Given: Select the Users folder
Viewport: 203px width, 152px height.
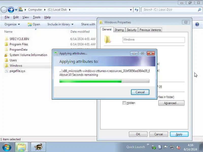Looking at the screenshot, I should tap(13, 60).
